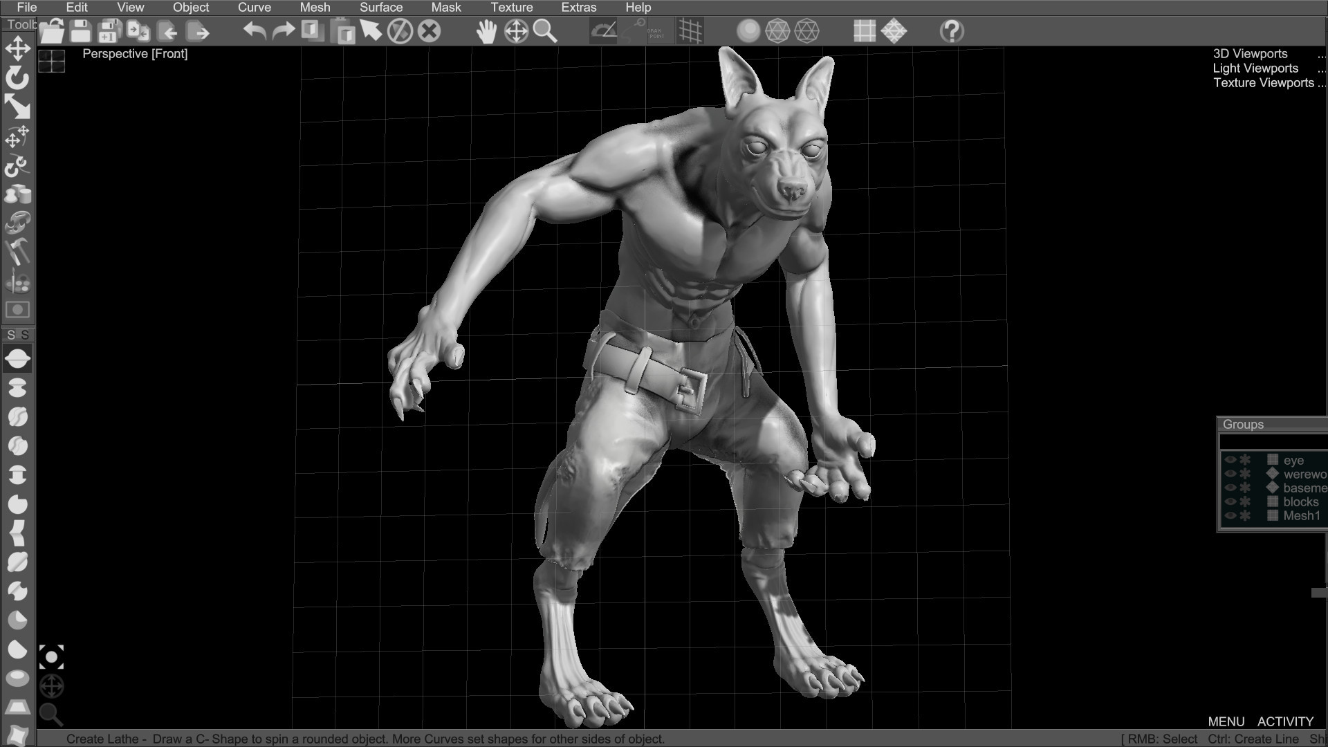Open a file using the folder icon
The width and height of the screenshot is (1328, 747).
pos(50,30)
